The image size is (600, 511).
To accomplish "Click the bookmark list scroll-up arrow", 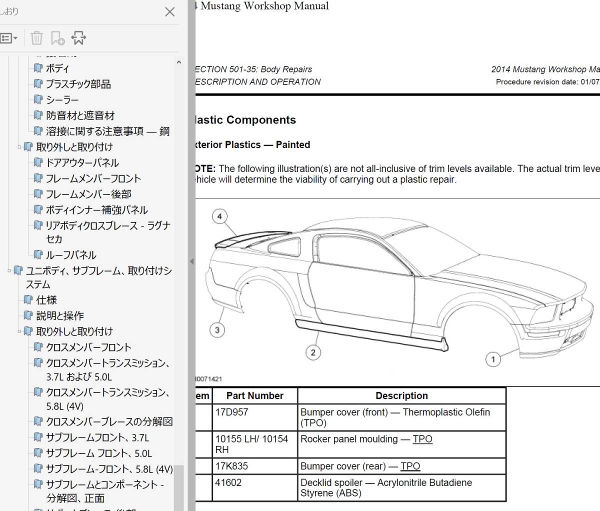I will click(178, 62).
